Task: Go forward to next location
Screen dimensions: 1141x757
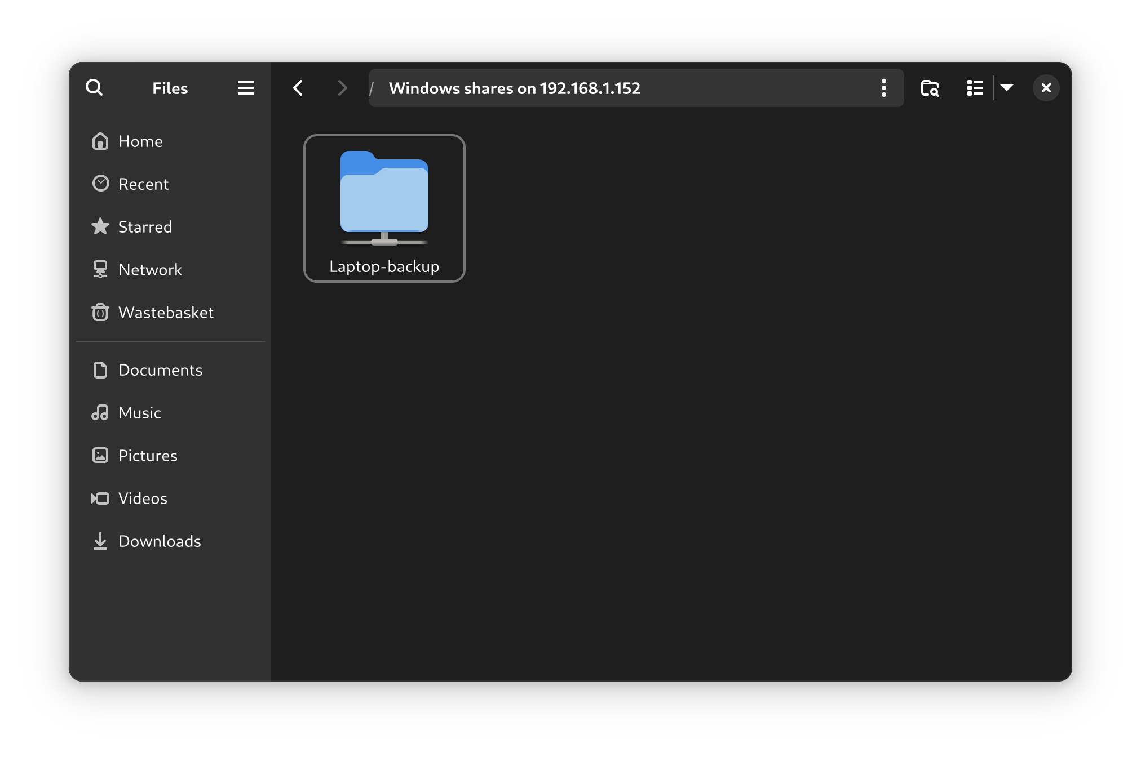Action: coord(342,88)
